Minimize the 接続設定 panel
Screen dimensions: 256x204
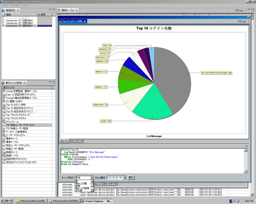point(50,10)
